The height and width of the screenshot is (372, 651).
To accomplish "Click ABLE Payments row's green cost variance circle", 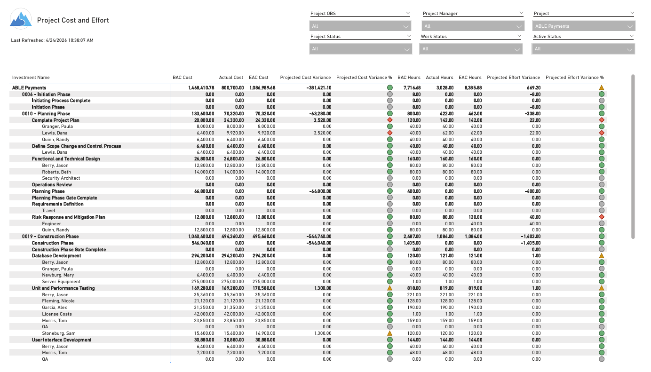I will pyautogui.click(x=389, y=88).
